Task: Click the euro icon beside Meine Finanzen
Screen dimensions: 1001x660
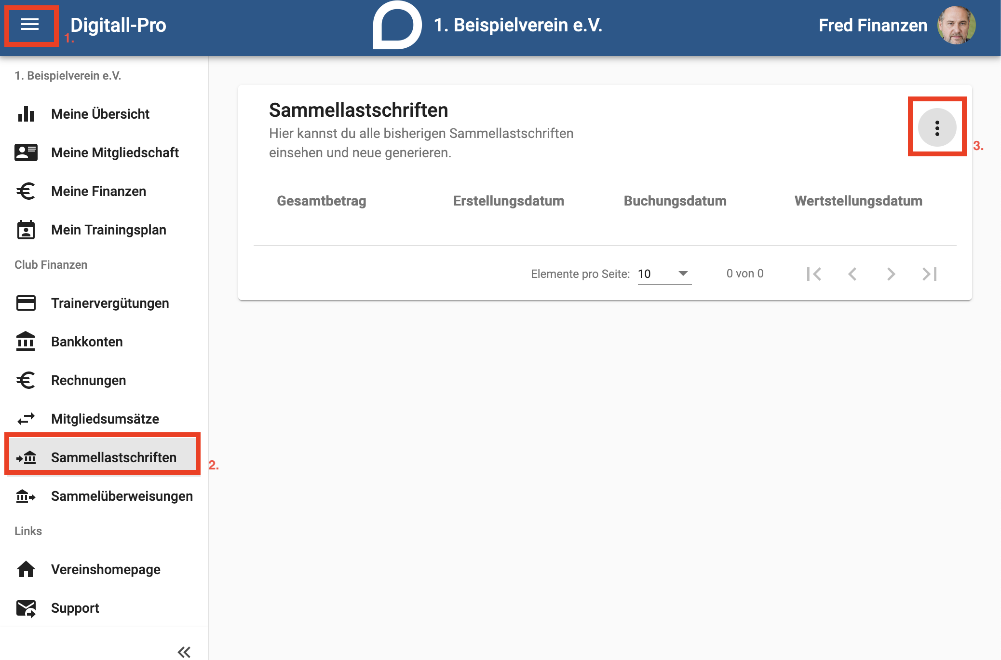Action: tap(26, 191)
